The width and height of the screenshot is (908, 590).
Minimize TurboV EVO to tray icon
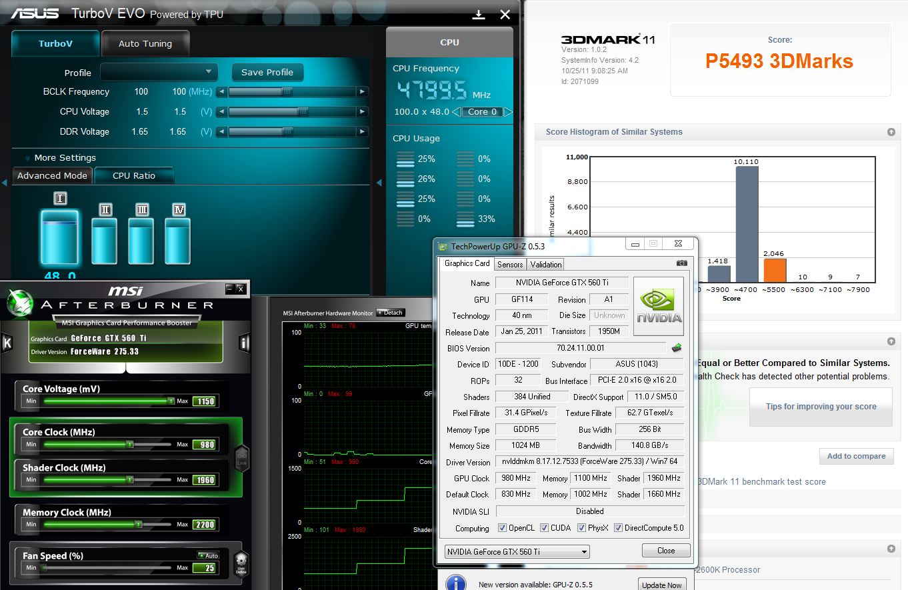479,15
